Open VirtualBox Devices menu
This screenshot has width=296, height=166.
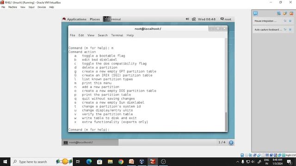coord(42,7)
